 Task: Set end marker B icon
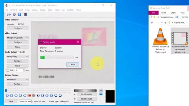(x=34, y=95)
